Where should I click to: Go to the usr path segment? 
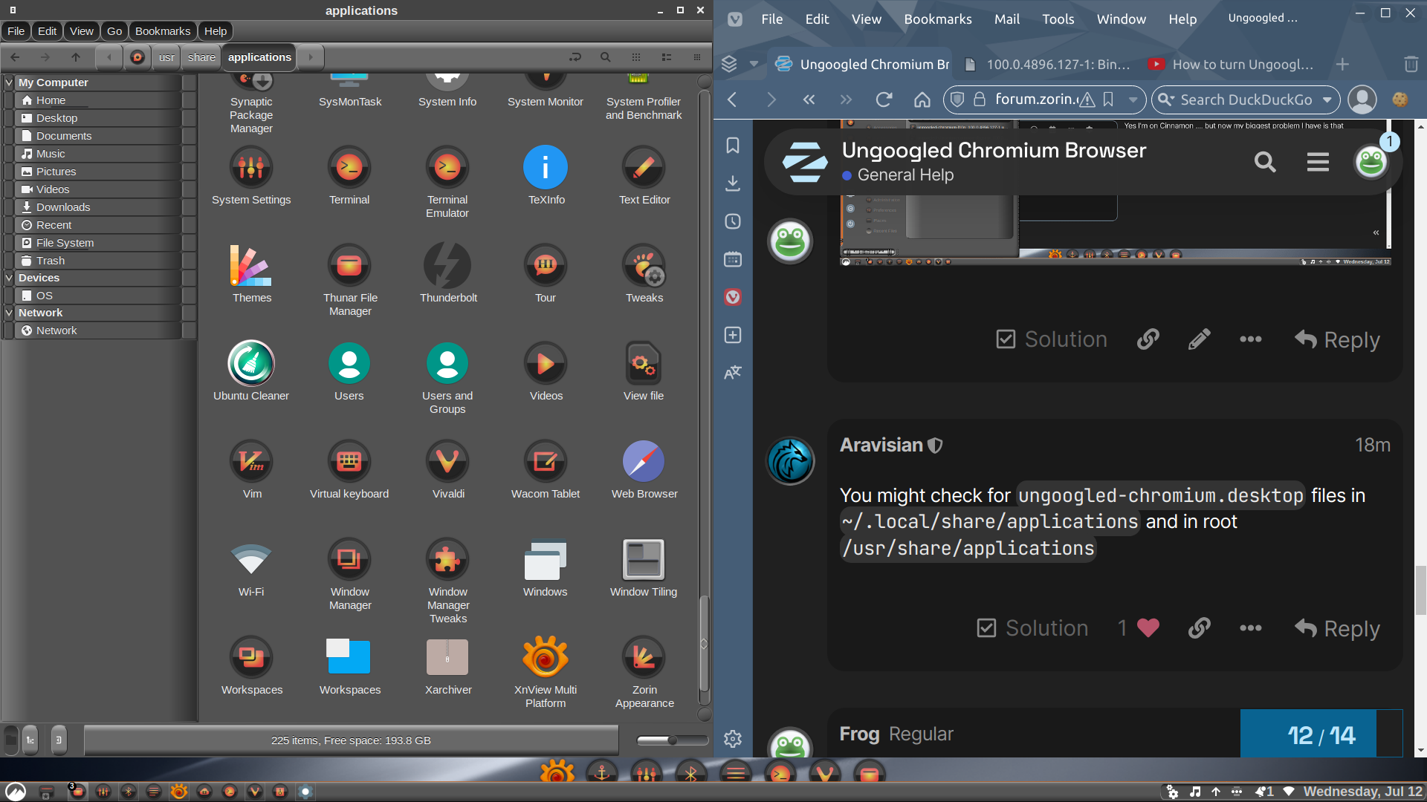166,57
